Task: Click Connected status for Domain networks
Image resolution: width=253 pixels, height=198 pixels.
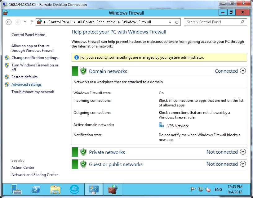Action: tap(226, 71)
